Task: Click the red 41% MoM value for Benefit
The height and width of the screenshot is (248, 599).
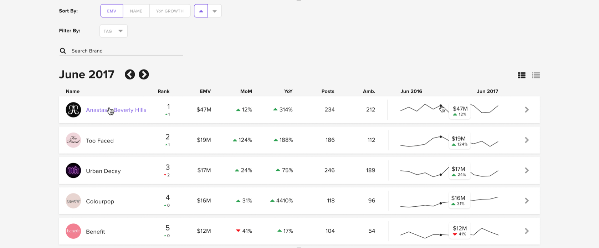Action: [x=244, y=231]
